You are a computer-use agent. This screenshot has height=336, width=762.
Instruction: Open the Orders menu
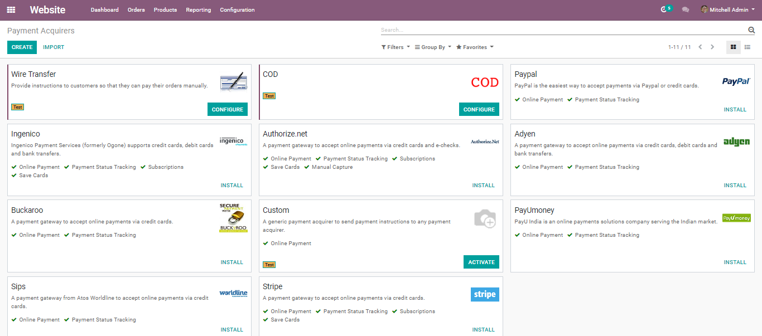tap(136, 10)
